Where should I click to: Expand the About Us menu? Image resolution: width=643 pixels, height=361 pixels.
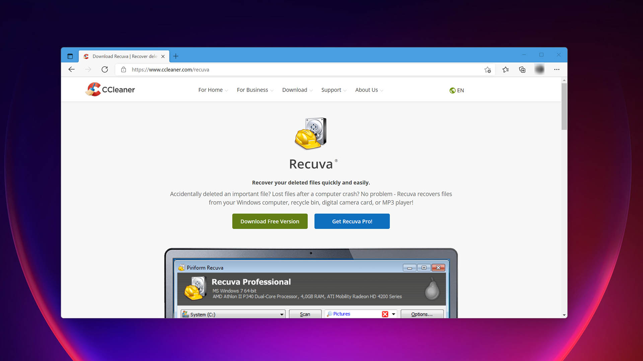click(x=369, y=90)
